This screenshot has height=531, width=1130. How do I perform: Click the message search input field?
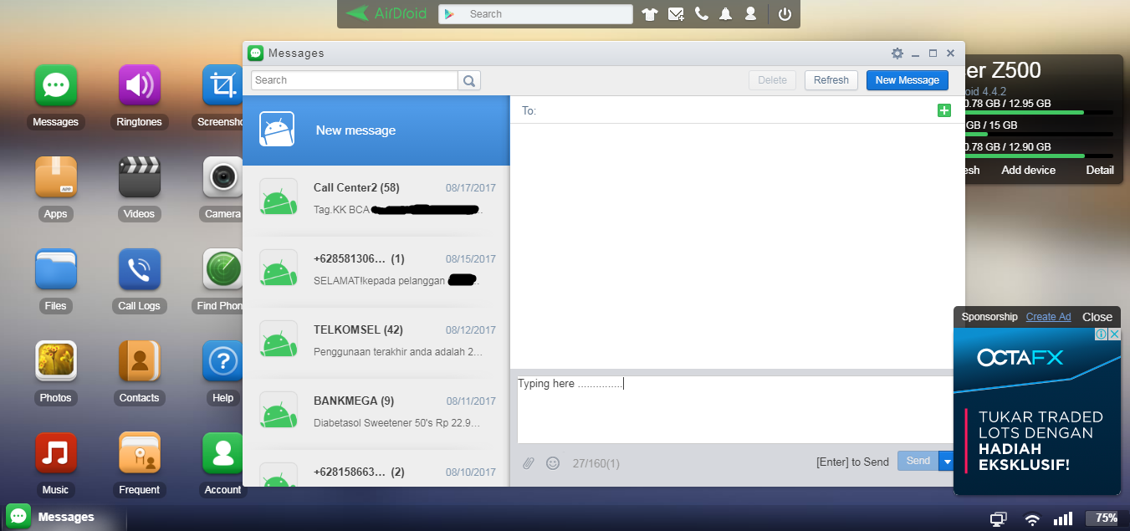pyautogui.click(x=355, y=80)
